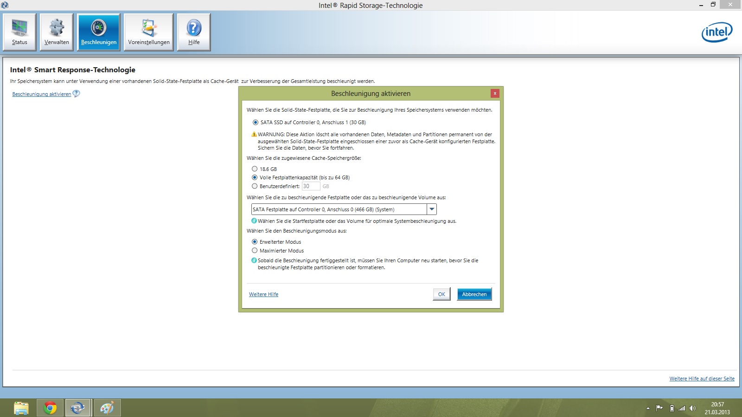Select Maximierter Modus radio button

coord(255,251)
